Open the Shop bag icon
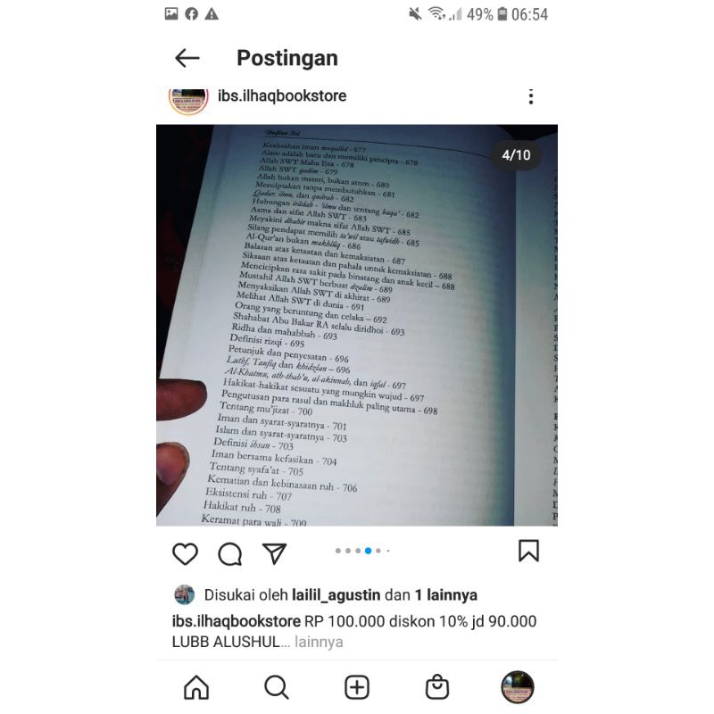714x714 pixels. tap(437, 686)
